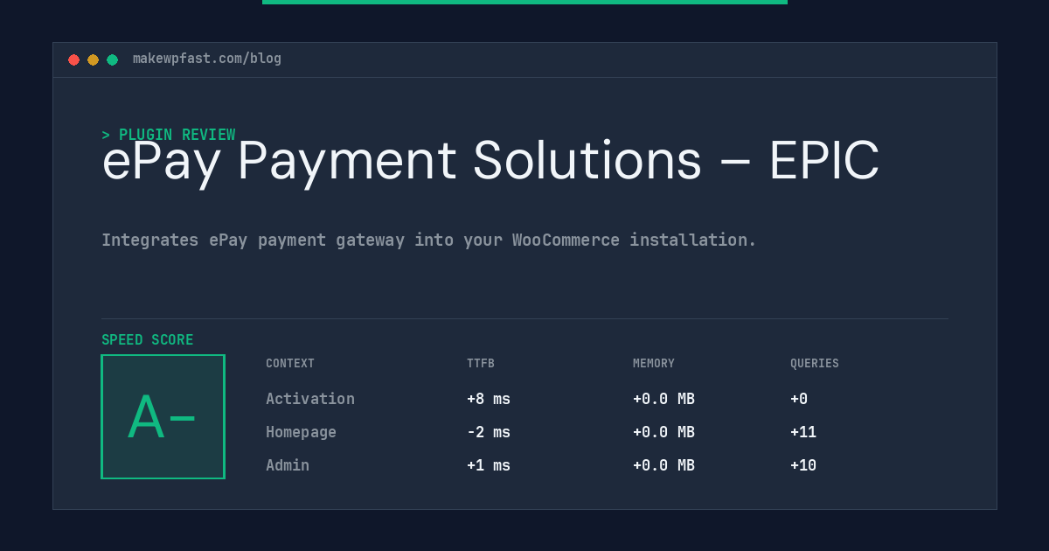The width and height of the screenshot is (1049, 551).
Task: Click the '-2 ms' Homepage TTFB value
Action: click(x=489, y=432)
